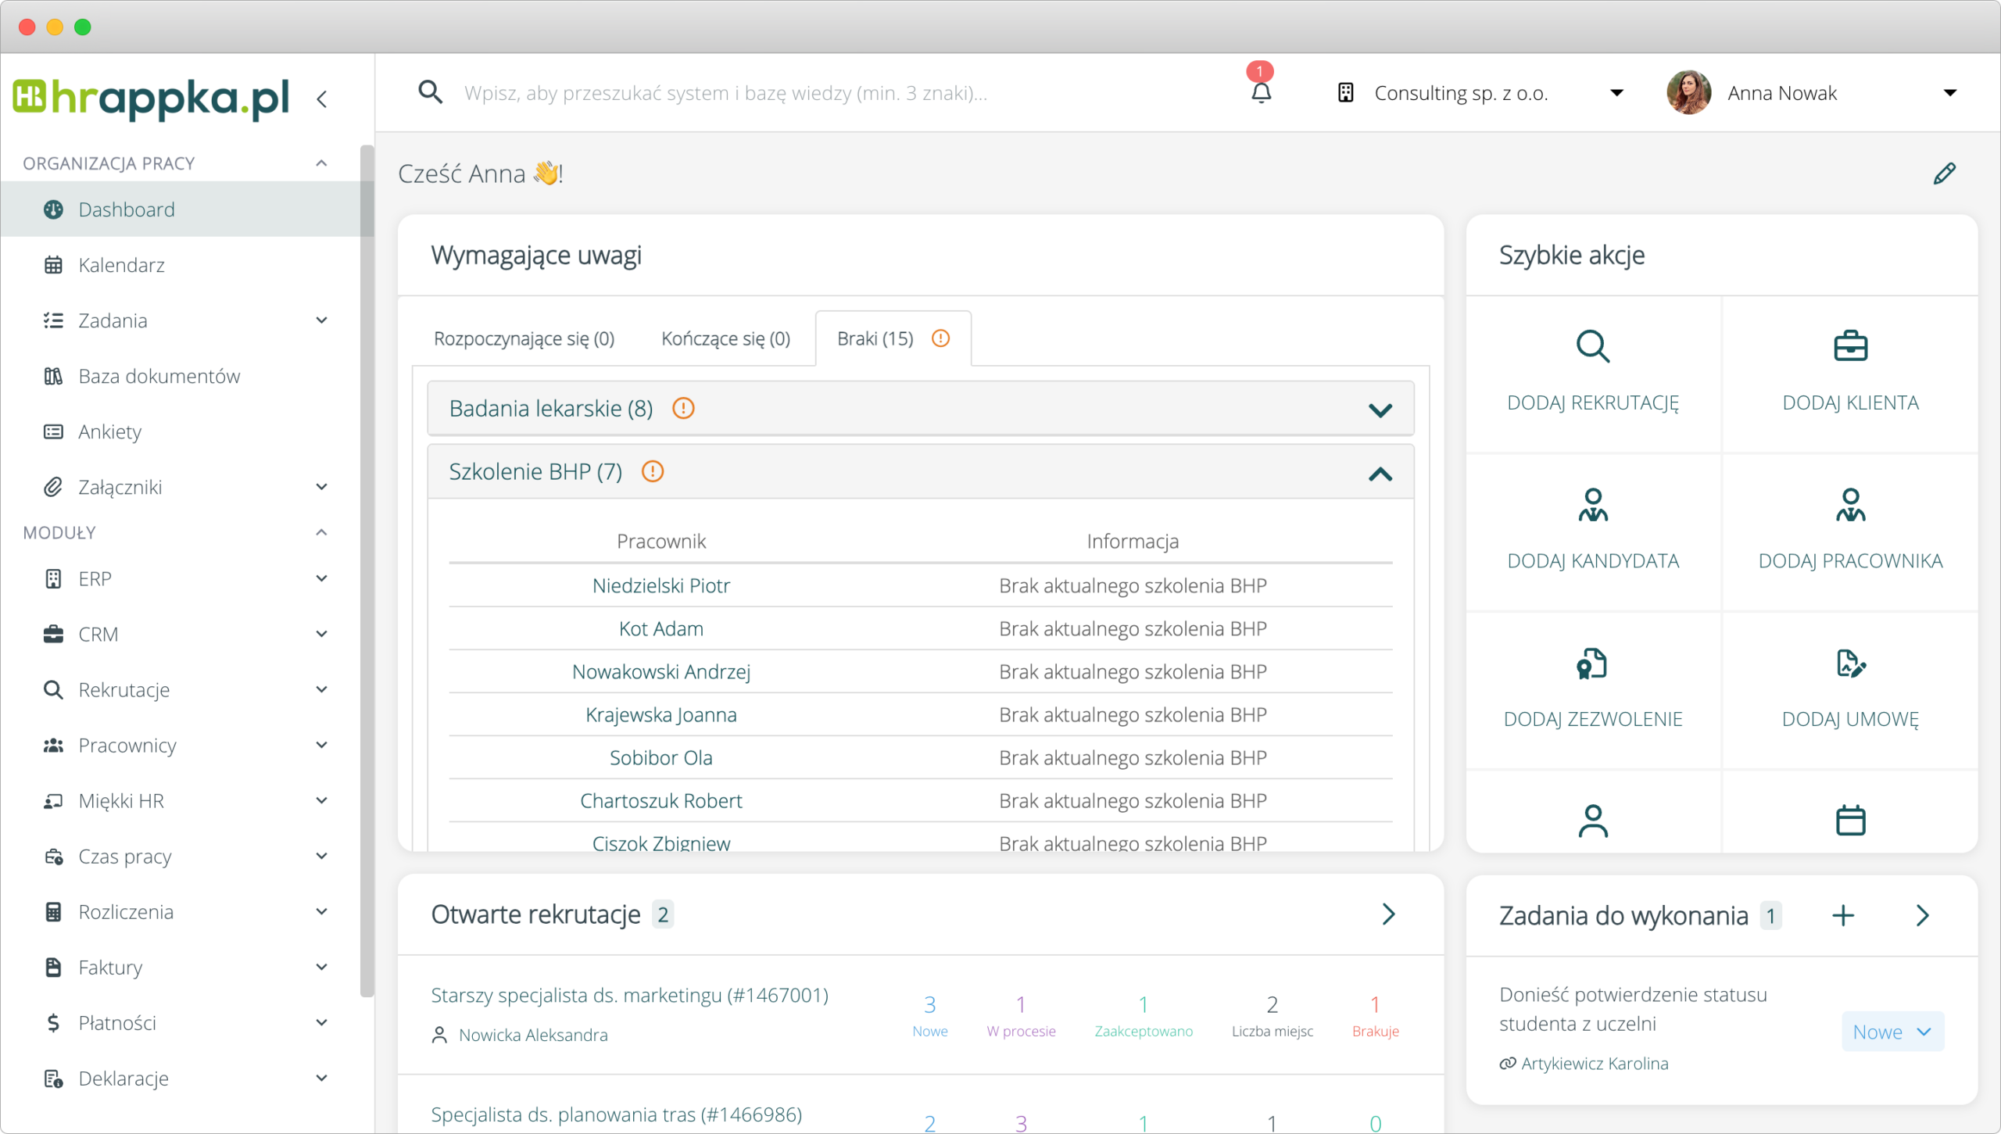Open Dashboard in the sidebar
Screen dimensions: 2001x1134
(x=181, y=209)
